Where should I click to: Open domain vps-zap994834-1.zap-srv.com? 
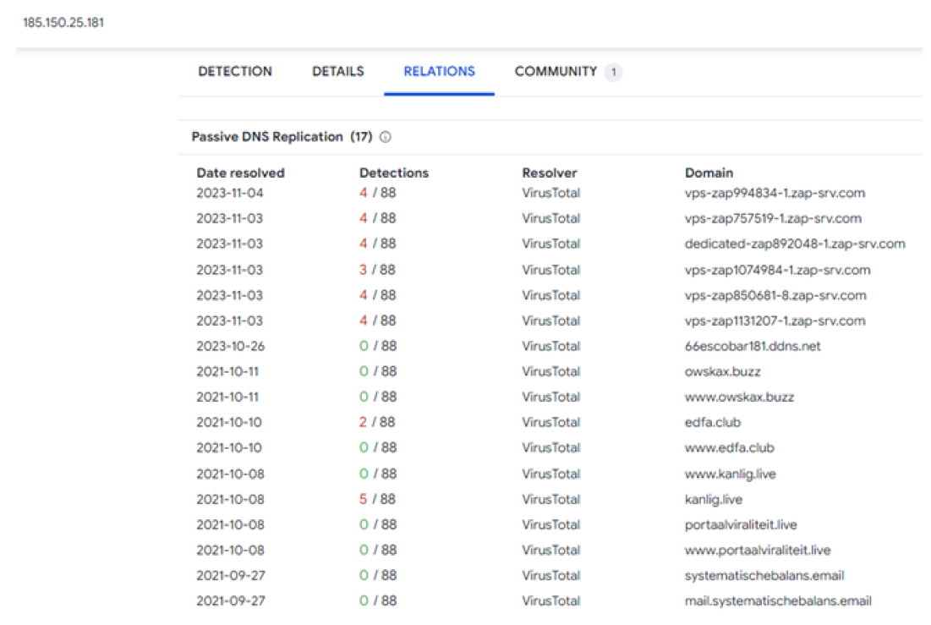[x=775, y=193]
